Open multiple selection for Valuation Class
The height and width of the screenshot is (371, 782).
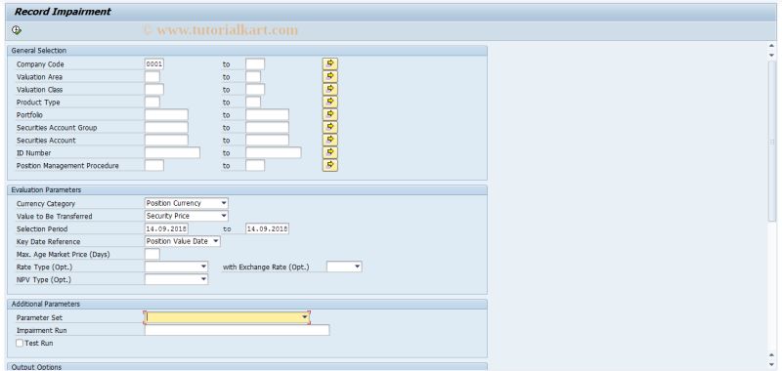pos(330,89)
